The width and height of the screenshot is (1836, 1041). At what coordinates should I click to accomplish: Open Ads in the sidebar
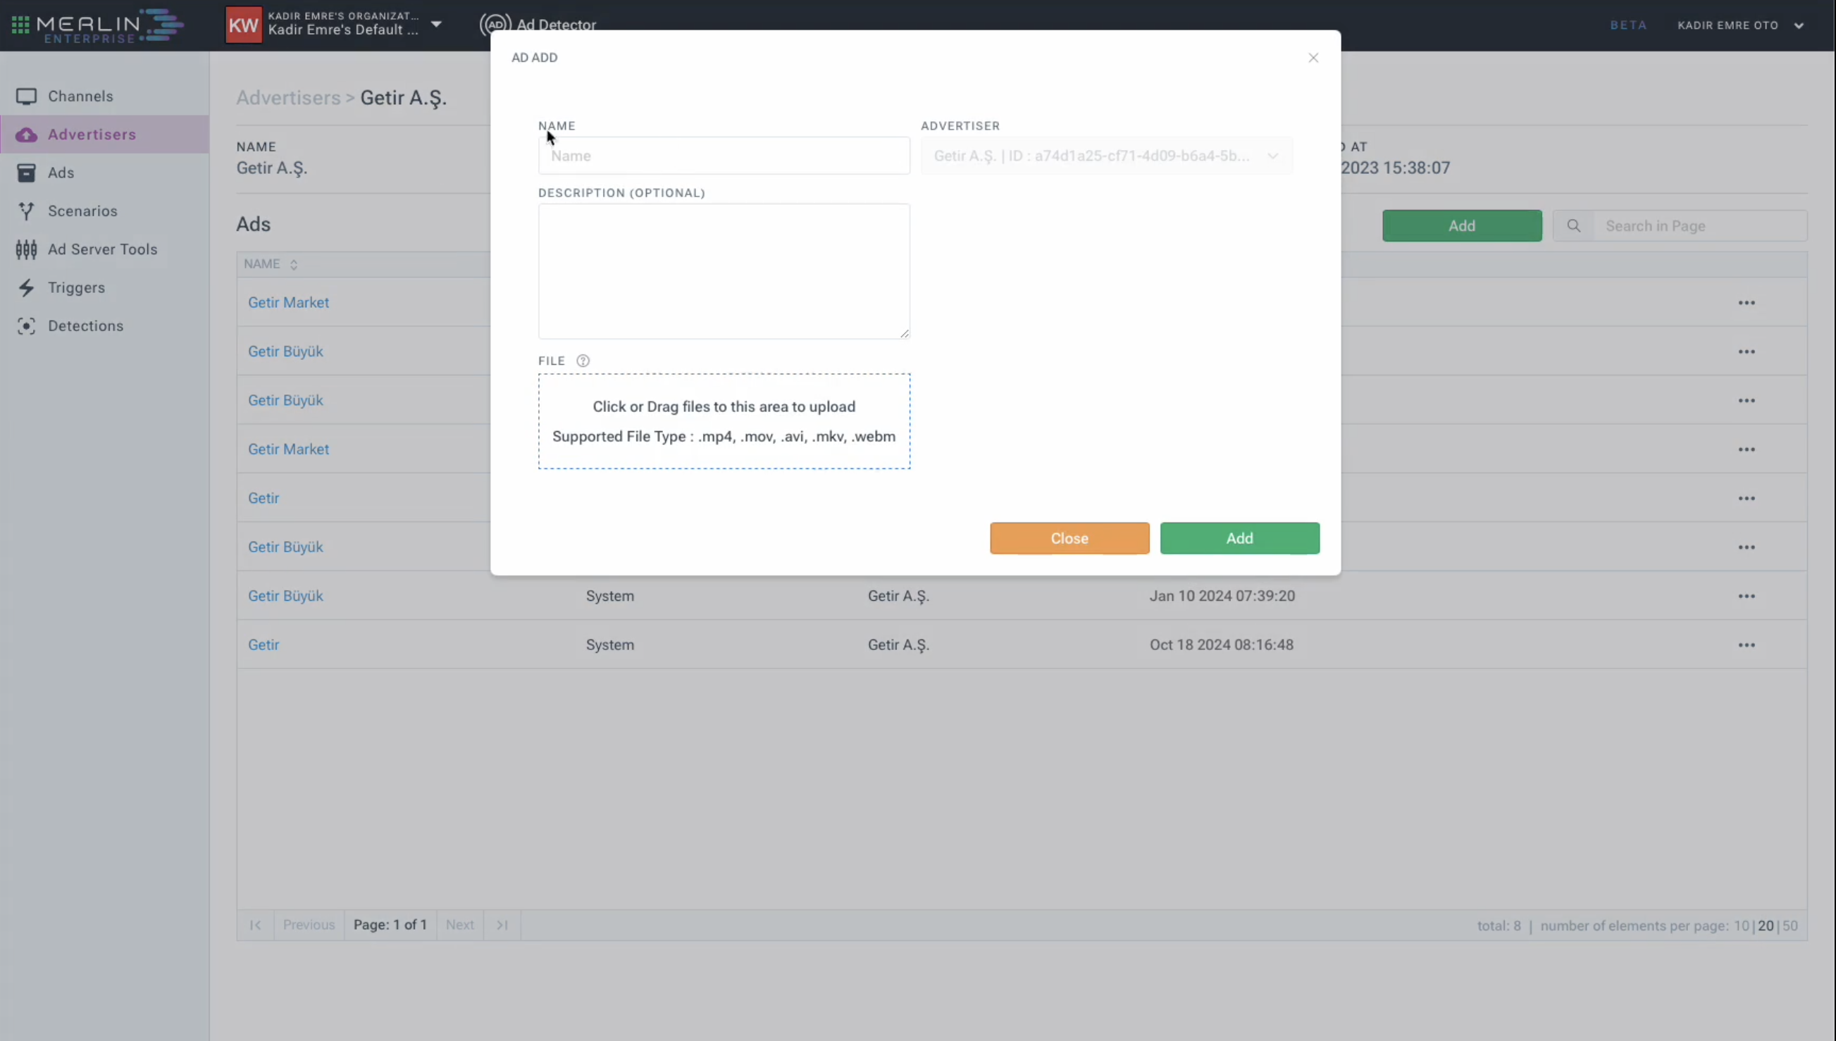coord(104,173)
